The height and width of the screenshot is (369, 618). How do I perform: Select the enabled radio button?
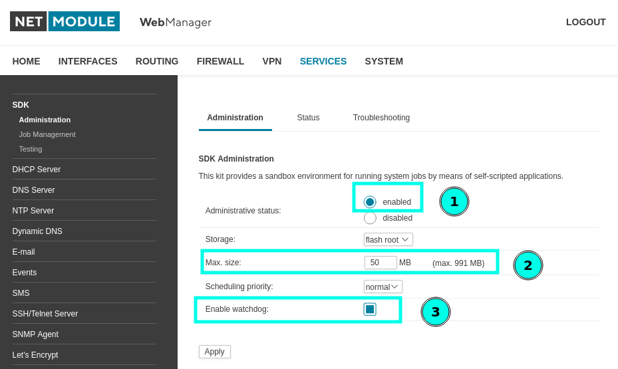[370, 202]
